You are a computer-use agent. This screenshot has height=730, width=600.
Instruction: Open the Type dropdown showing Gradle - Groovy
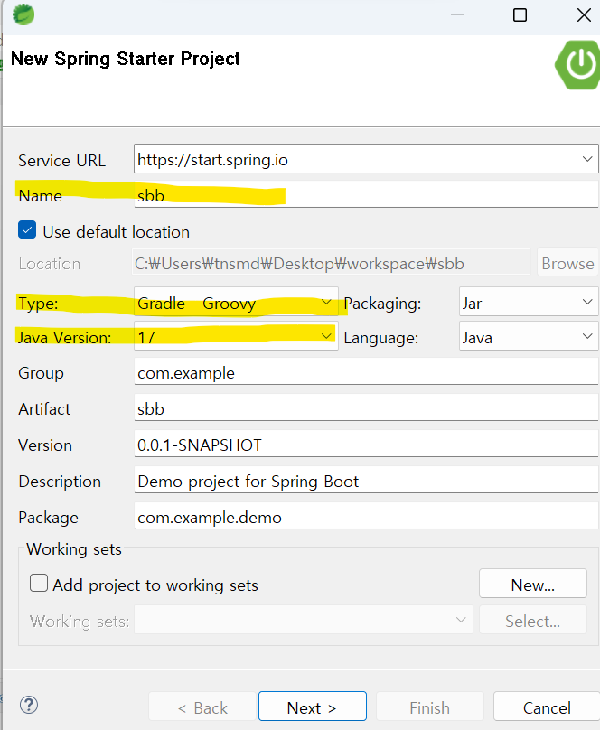236,303
